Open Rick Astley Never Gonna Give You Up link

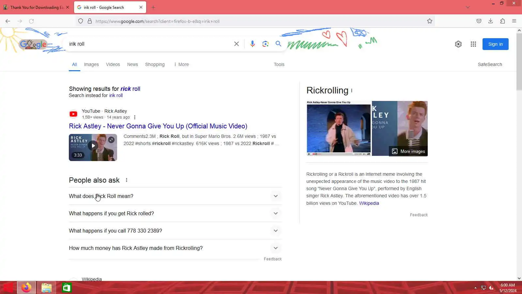(x=158, y=126)
